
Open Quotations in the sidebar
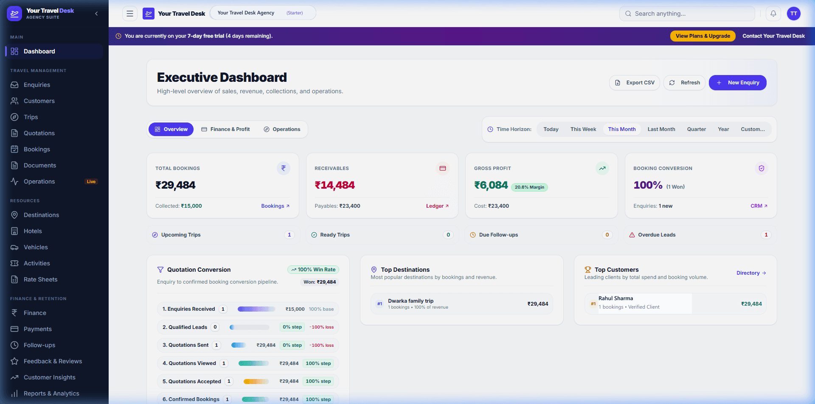pyautogui.click(x=54, y=133)
